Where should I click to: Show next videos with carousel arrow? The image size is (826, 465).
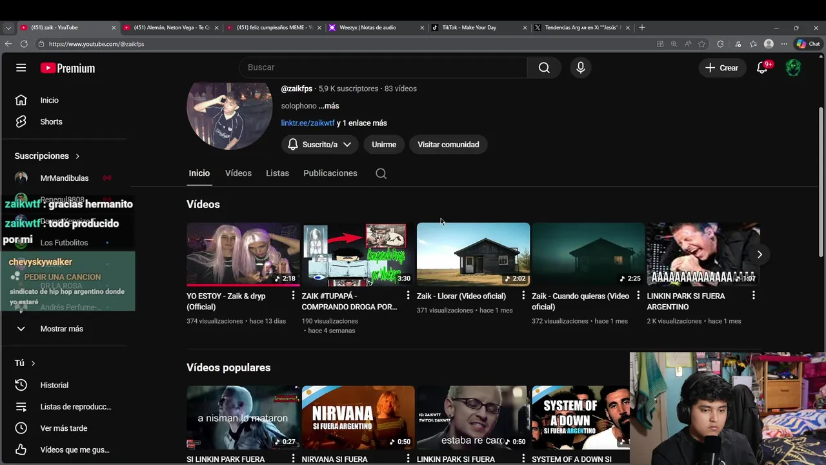click(760, 254)
